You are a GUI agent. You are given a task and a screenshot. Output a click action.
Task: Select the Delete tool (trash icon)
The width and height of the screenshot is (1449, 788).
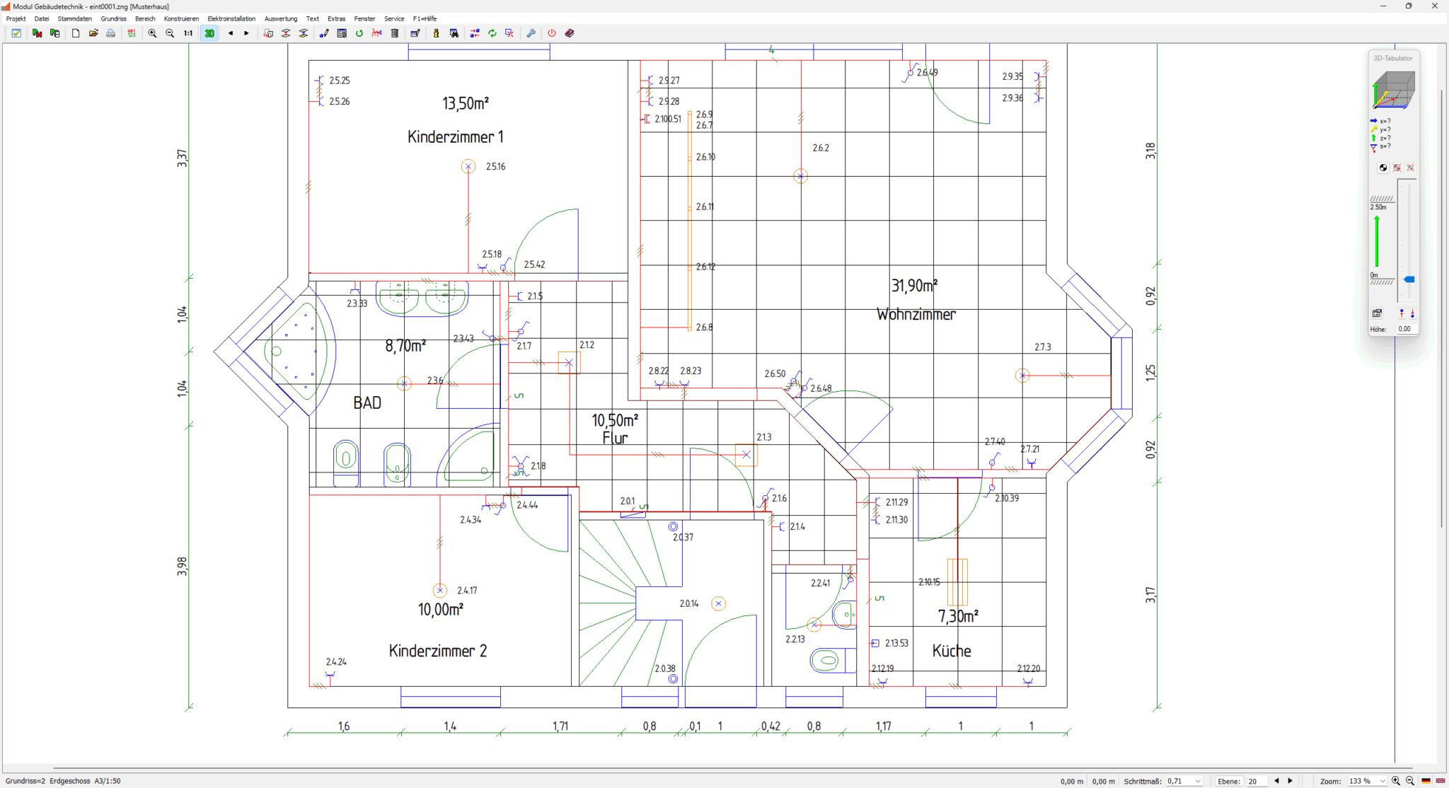click(x=394, y=33)
